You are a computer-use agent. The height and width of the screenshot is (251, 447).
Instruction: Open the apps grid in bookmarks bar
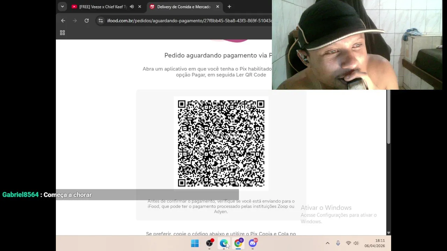coord(63,33)
